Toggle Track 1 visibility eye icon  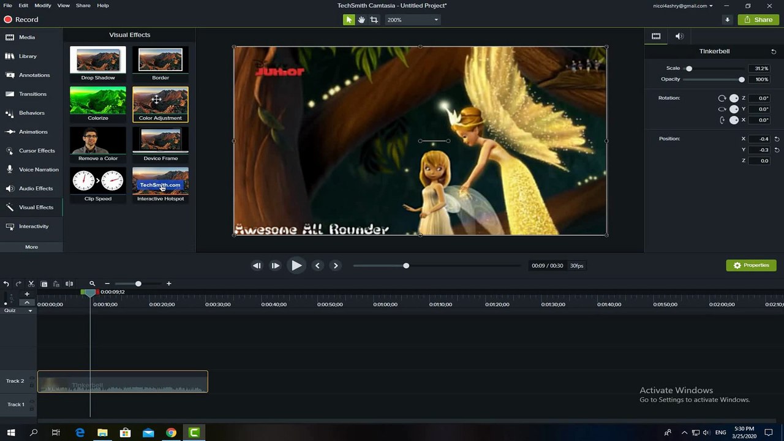tap(32, 401)
